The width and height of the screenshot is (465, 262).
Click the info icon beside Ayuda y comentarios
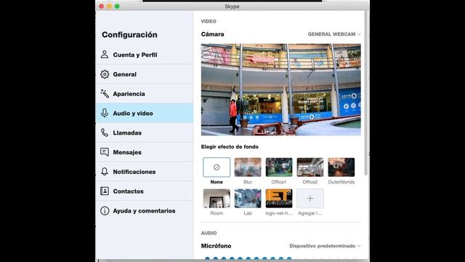[105, 210]
